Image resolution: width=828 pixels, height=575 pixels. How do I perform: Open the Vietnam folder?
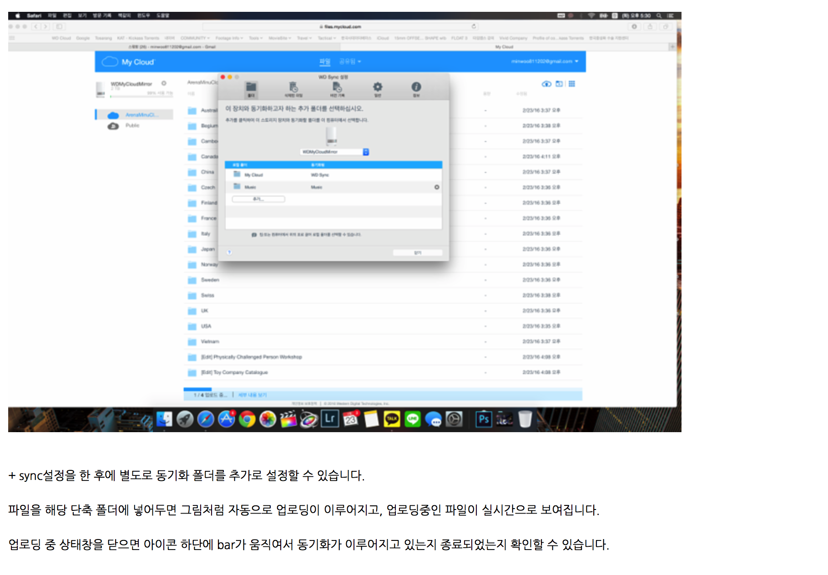point(383,342)
